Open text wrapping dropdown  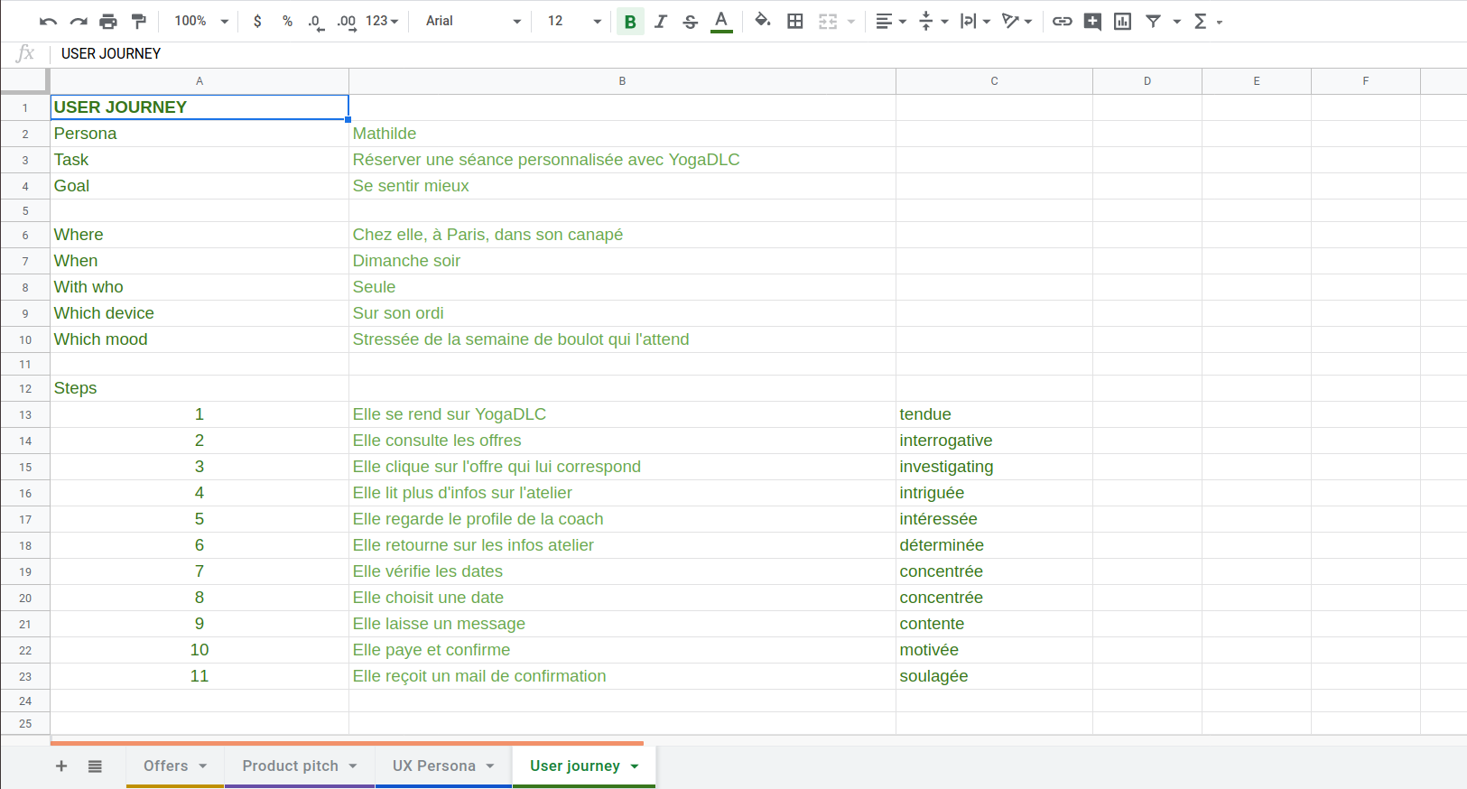(x=975, y=21)
